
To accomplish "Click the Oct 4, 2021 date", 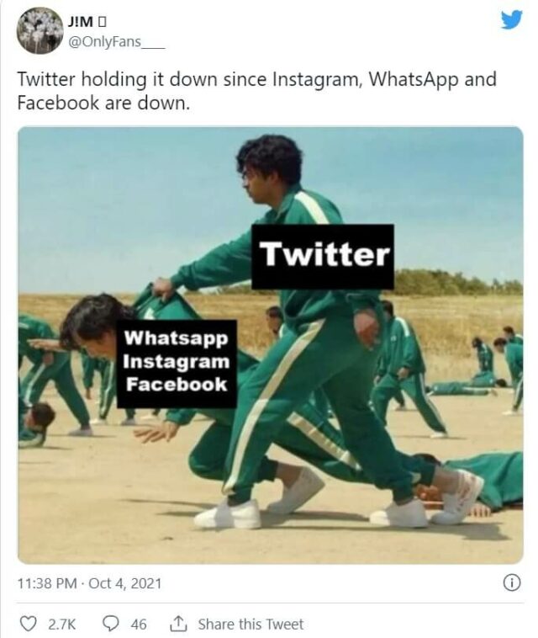I will tap(124, 583).
